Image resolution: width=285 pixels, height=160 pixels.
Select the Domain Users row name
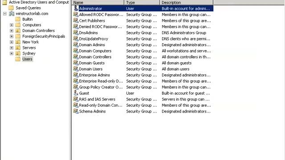tap(91, 69)
